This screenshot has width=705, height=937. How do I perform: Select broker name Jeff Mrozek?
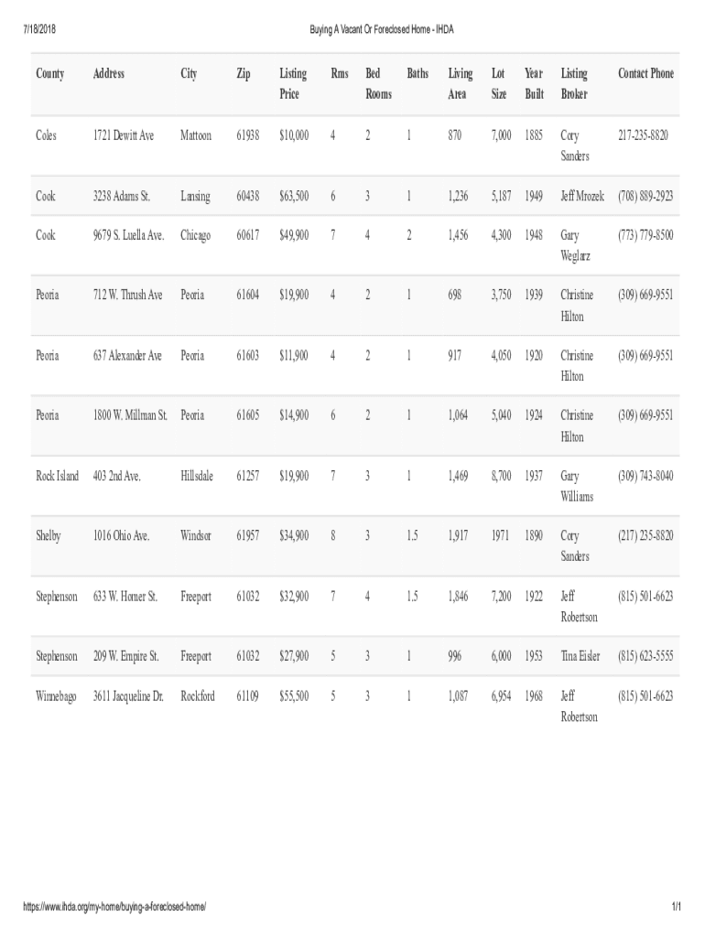(582, 196)
